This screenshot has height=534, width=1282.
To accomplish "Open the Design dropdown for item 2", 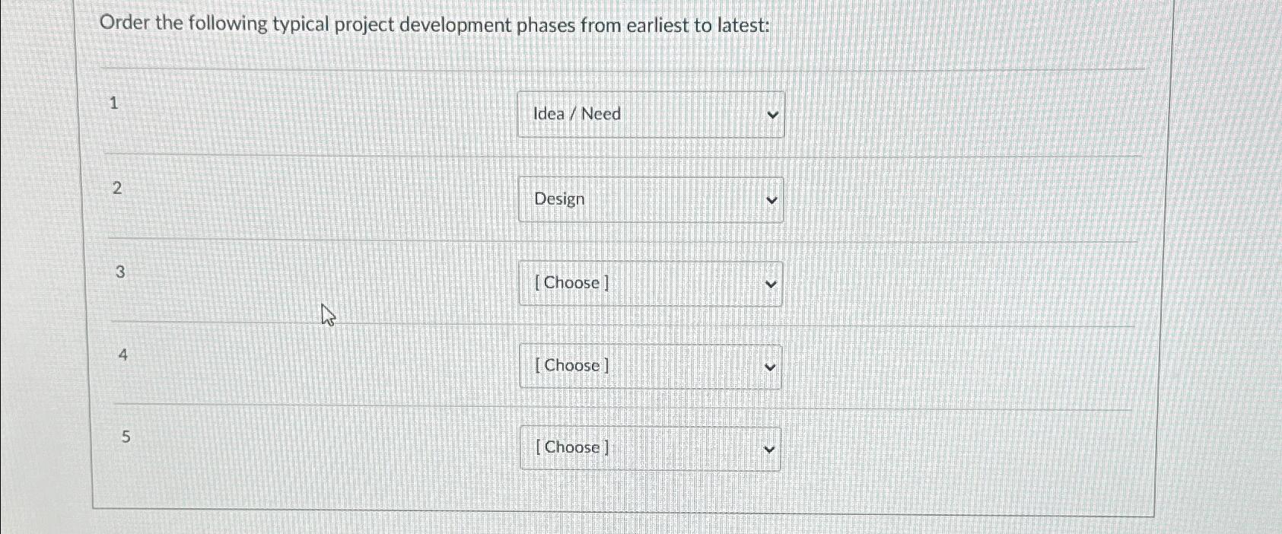I will coord(651,199).
